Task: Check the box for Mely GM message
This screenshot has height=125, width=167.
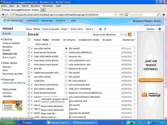Action: (x=29, y=68)
